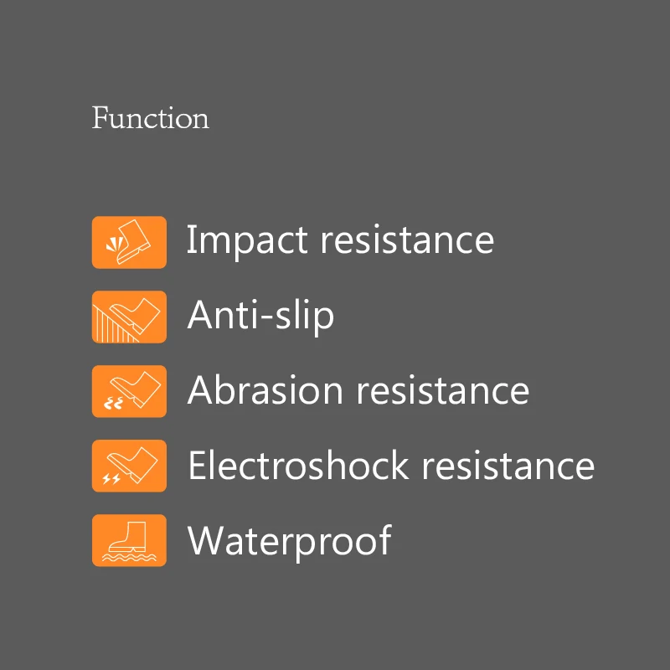The width and height of the screenshot is (670, 670).
Task: Select the "Waterproof" label
Action: [x=290, y=541]
